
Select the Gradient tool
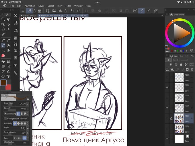point(8,61)
